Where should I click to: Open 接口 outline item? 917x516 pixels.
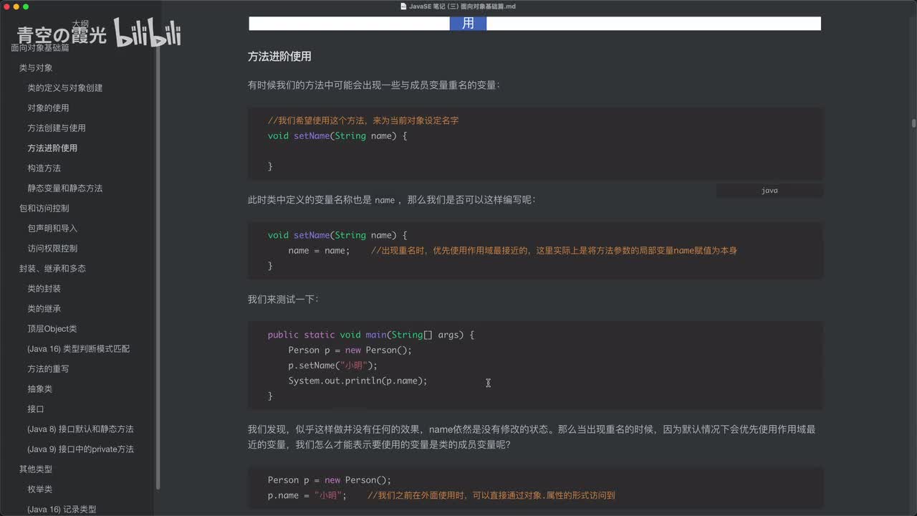coord(36,409)
